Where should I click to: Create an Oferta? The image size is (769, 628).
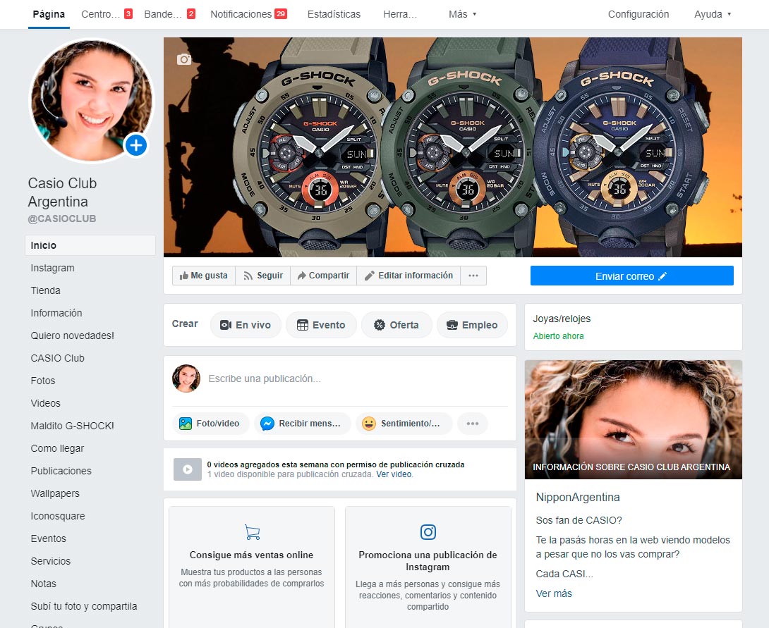tap(396, 325)
